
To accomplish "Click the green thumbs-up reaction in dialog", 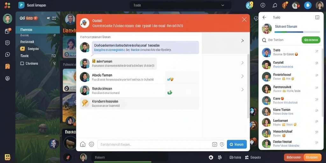I will 170,93.
